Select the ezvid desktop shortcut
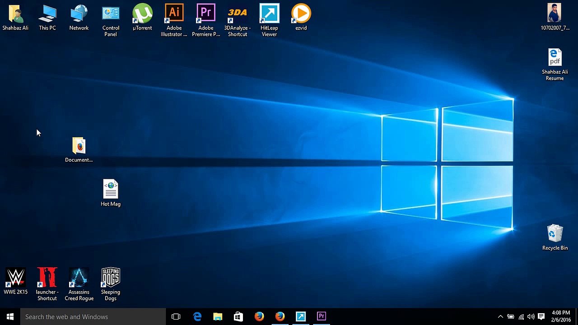Viewport: 578px width, 325px height. [301, 18]
